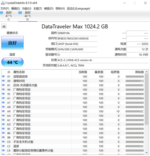Click threshold value 10 in row A9
This screenshot has height=156, width=150.
(118, 111)
